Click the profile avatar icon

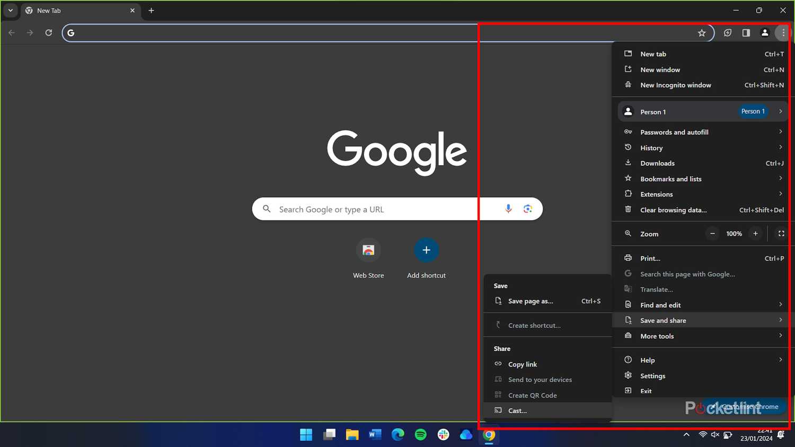click(765, 32)
